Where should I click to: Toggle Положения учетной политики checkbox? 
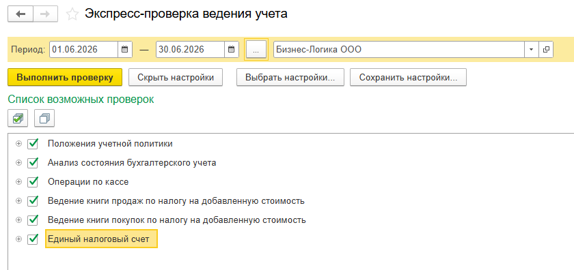pos(33,144)
